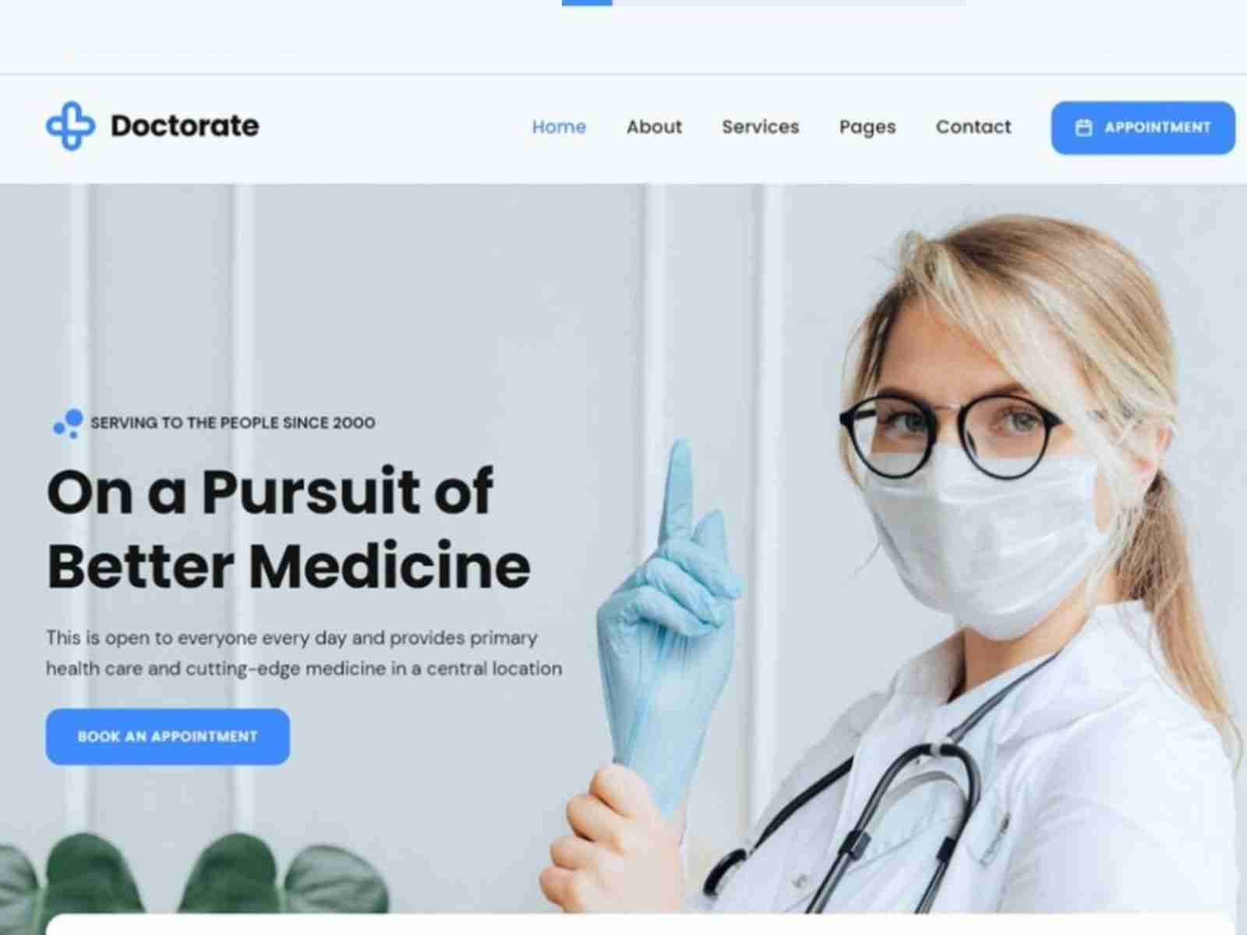
Task: Open the Home menu item
Action: tap(559, 127)
